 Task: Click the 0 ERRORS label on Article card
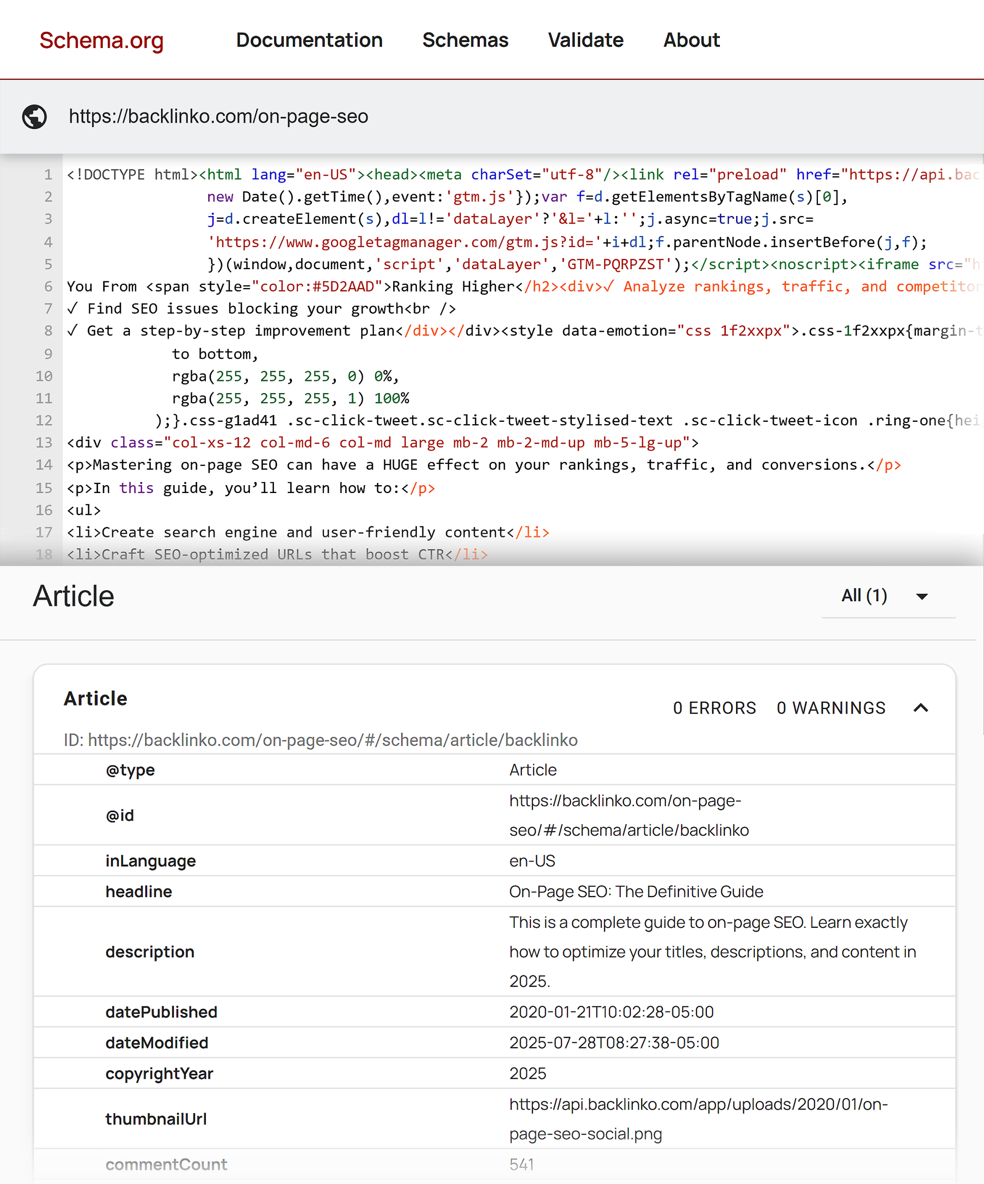(x=714, y=708)
